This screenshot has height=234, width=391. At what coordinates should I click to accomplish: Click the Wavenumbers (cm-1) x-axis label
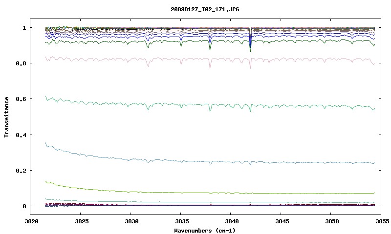(205, 231)
